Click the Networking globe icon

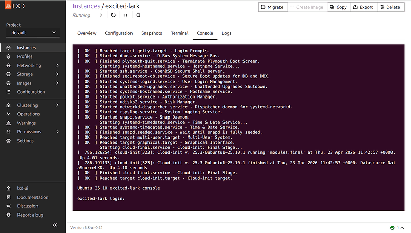(x=8, y=66)
